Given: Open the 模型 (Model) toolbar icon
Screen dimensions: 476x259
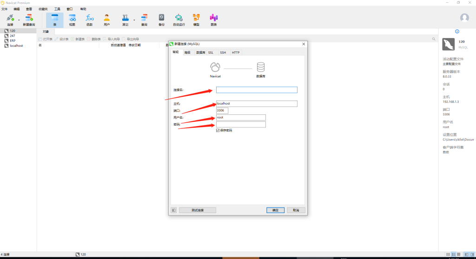Looking at the screenshot, I should pos(197,20).
